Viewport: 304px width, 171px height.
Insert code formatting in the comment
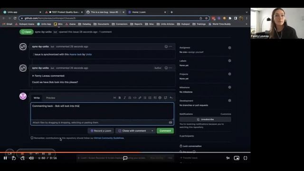pyautogui.click(x=135, y=98)
